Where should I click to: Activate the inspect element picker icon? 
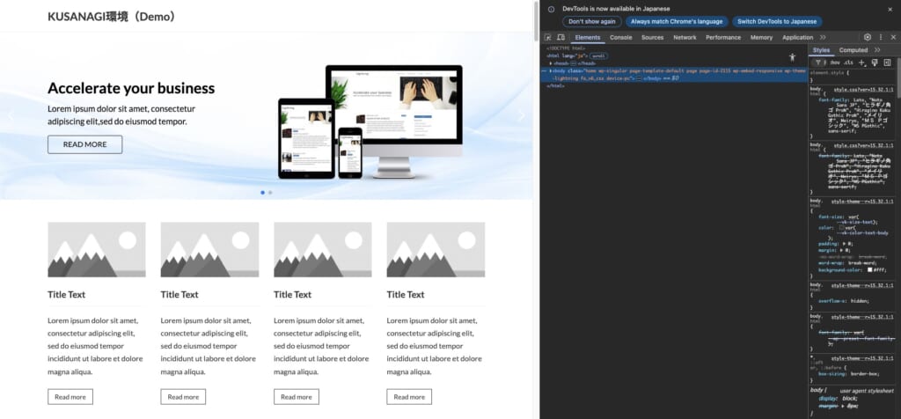click(547, 38)
